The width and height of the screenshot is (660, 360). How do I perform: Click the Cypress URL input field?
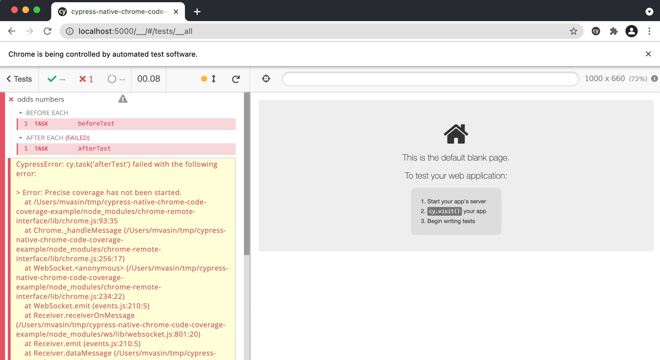[430, 79]
